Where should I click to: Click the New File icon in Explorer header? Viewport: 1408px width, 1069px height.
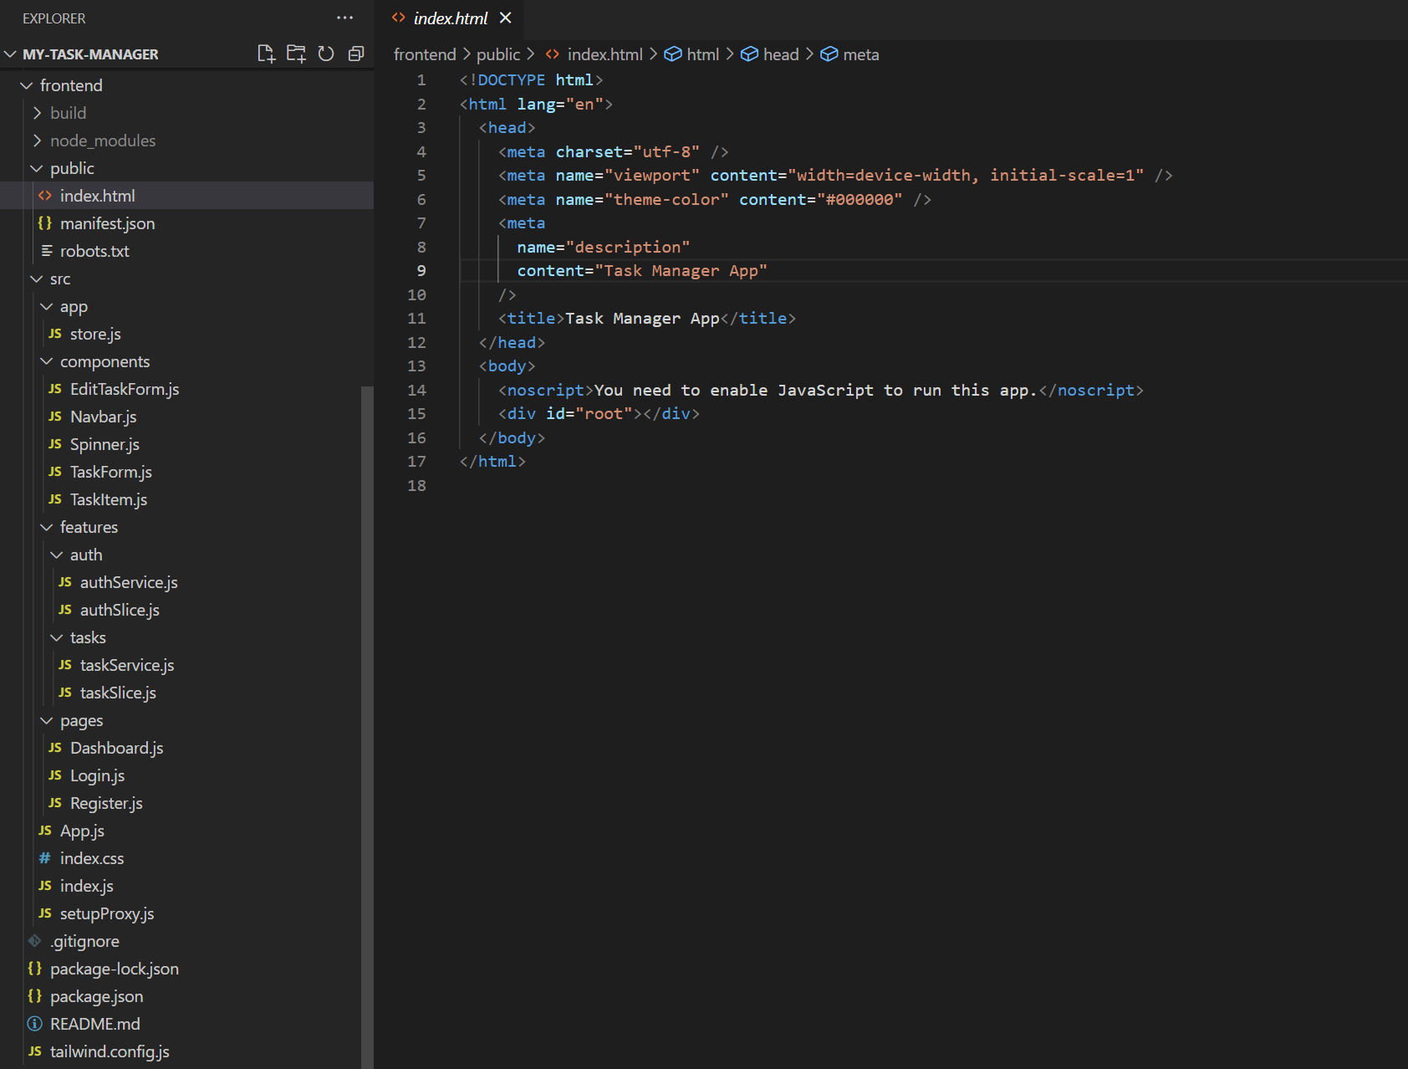tap(266, 54)
